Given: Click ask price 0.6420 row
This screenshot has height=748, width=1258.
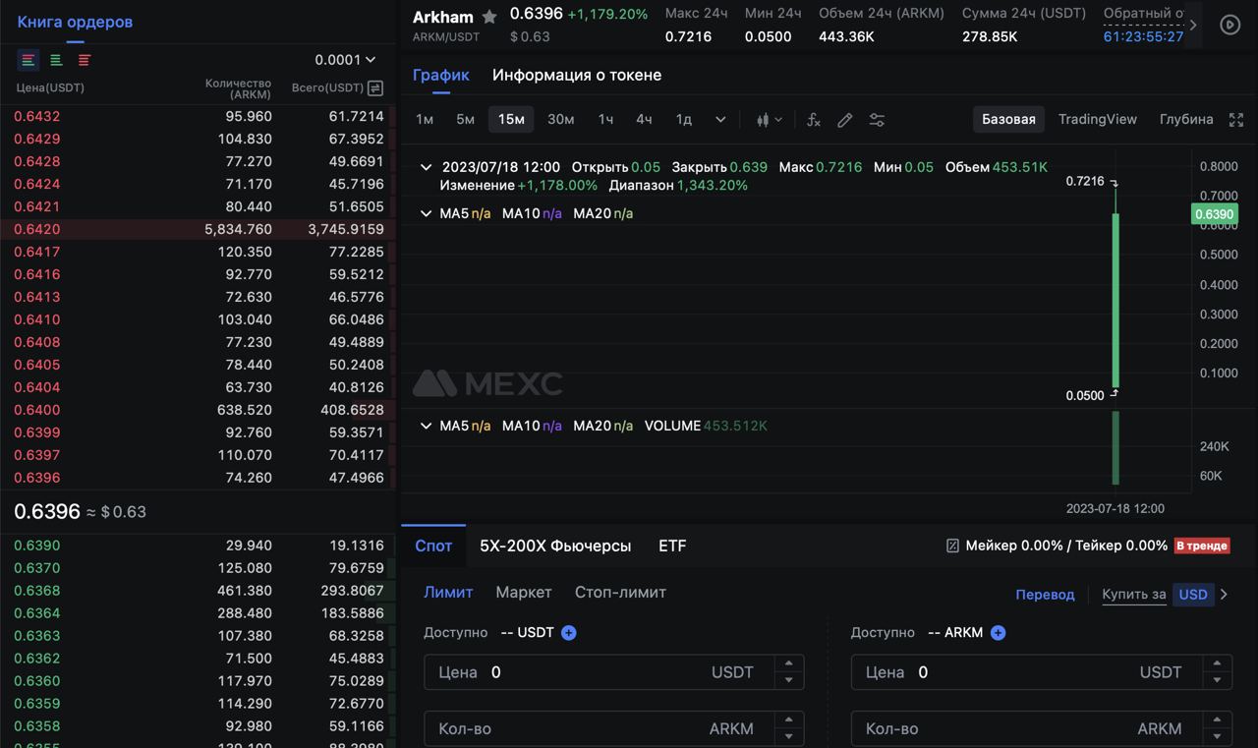Looking at the screenshot, I should (198, 229).
